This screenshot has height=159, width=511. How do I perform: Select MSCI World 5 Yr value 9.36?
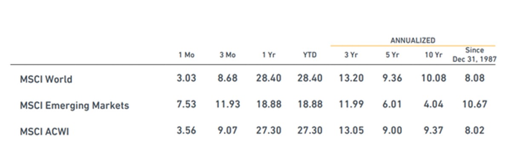pyautogui.click(x=392, y=78)
